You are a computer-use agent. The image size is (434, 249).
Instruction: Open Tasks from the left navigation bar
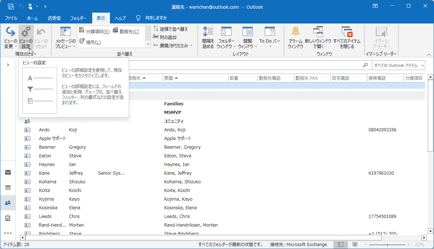(8, 218)
